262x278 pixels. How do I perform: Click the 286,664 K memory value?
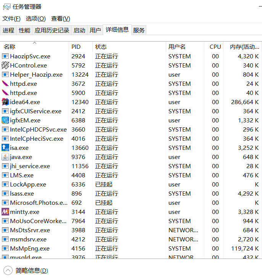pos(245,102)
